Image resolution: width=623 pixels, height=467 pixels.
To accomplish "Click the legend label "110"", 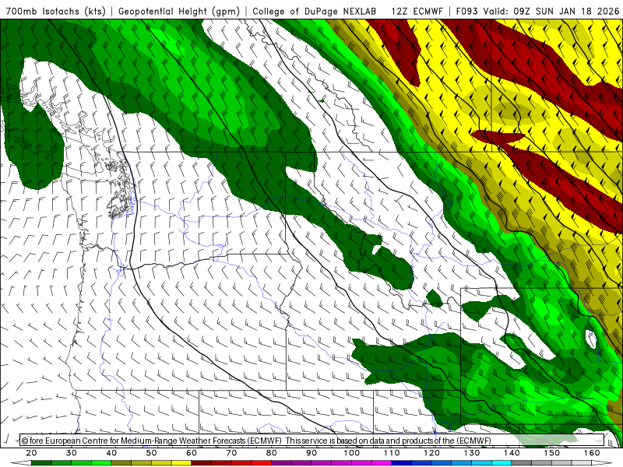I will point(392,453).
